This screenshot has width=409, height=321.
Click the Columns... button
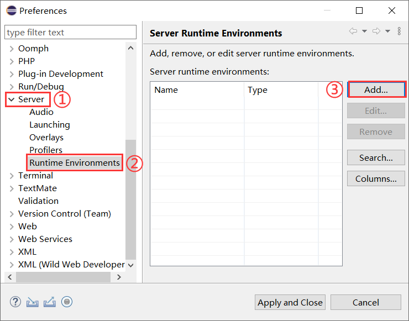(376, 178)
